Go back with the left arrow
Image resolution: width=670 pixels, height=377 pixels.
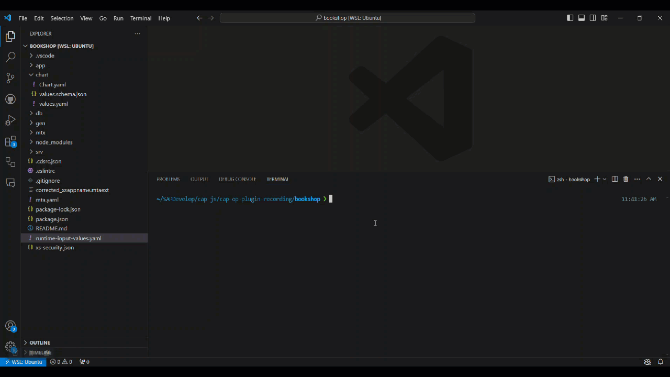click(199, 18)
